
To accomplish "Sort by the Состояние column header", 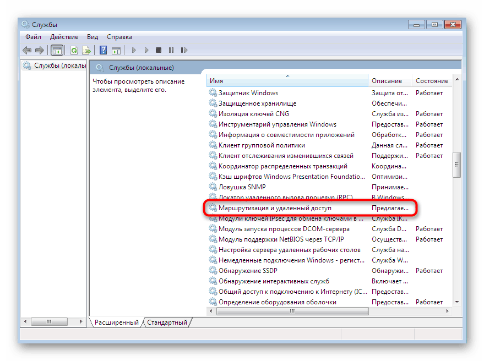I will [432, 80].
